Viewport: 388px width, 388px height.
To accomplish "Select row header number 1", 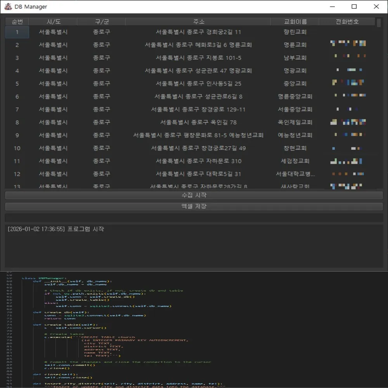I will (17, 32).
